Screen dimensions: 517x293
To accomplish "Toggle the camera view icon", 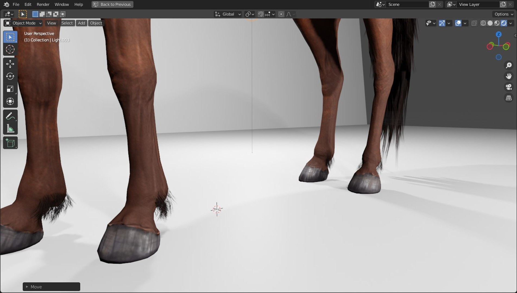I will pyautogui.click(x=509, y=87).
